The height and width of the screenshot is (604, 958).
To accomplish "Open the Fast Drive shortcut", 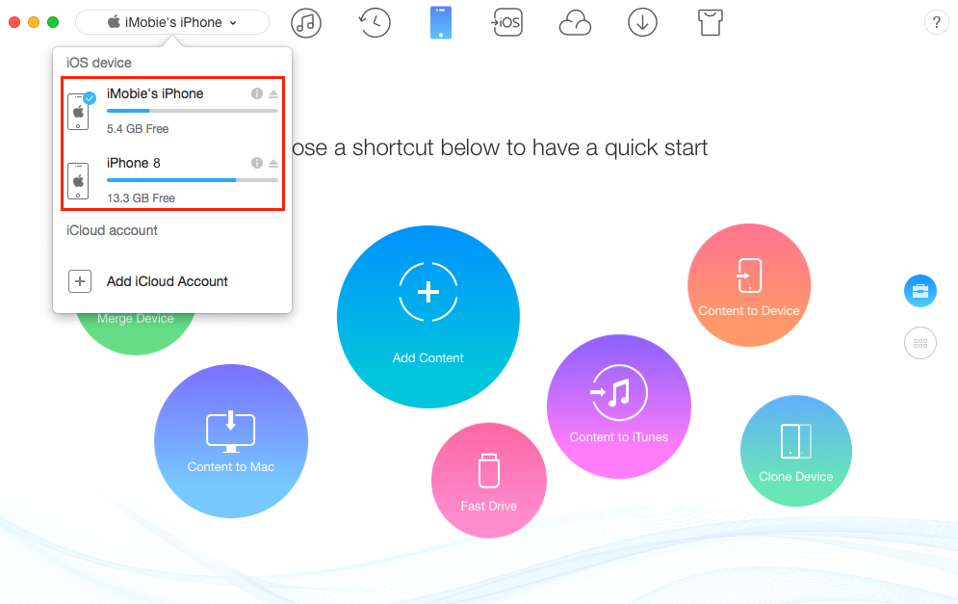I will 489,481.
